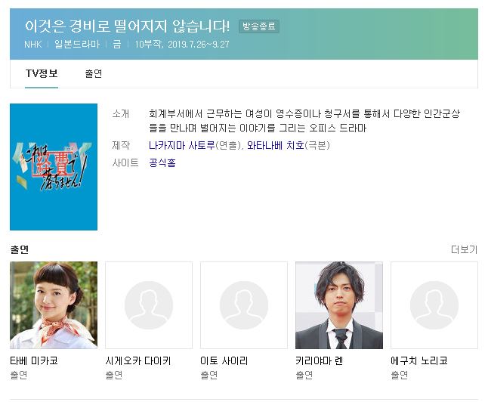Click the drama poster thumbnail

54,167
